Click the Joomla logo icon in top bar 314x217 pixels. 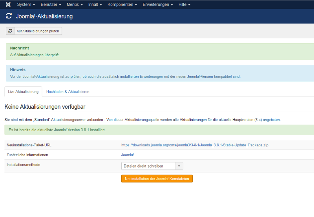[8, 4]
